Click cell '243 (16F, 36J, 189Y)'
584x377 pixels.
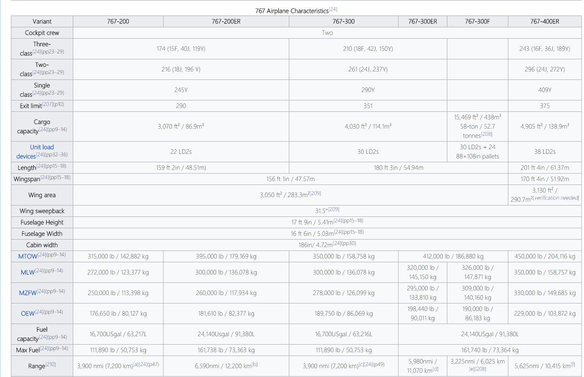click(545, 49)
